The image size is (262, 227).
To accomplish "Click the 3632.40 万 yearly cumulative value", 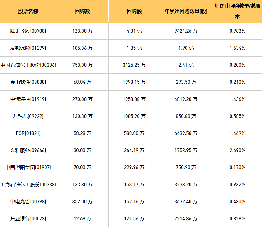I will point(186,201).
